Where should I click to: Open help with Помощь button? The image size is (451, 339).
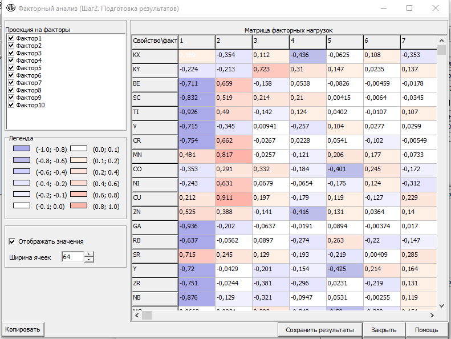(426, 330)
